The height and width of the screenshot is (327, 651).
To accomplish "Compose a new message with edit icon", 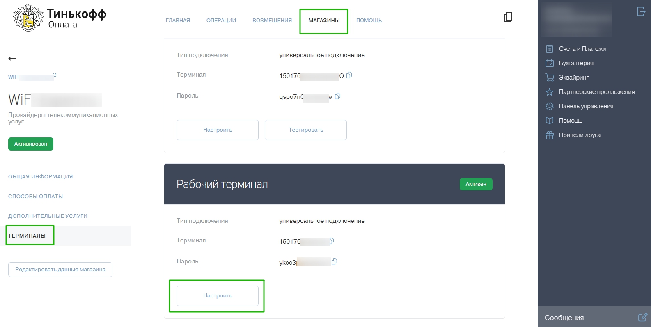I will pyautogui.click(x=642, y=317).
